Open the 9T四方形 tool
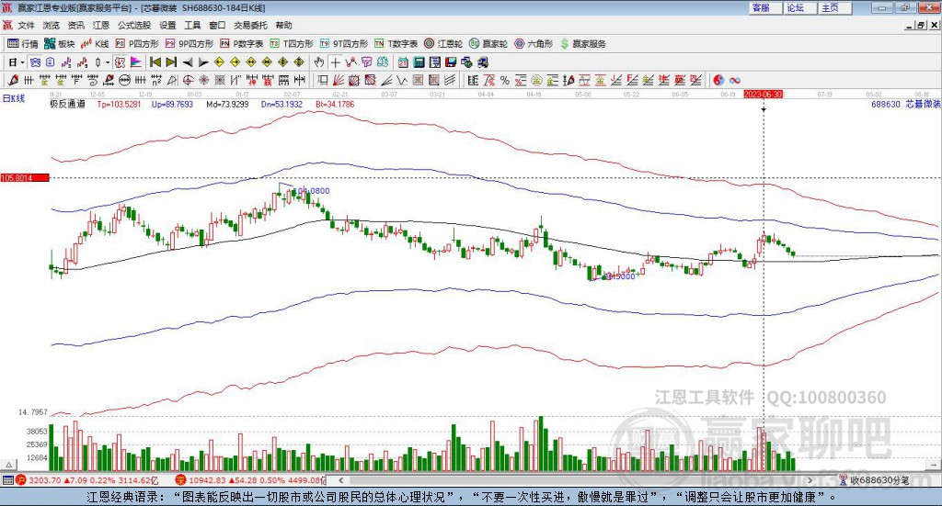 click(344, 44)
